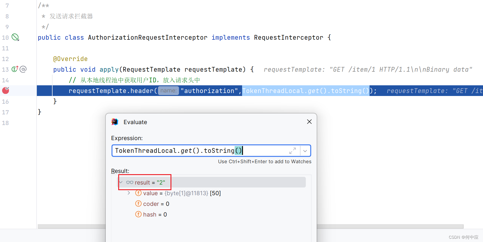Click the Expression: label
The image size is (483, 242).
point(127,138)
